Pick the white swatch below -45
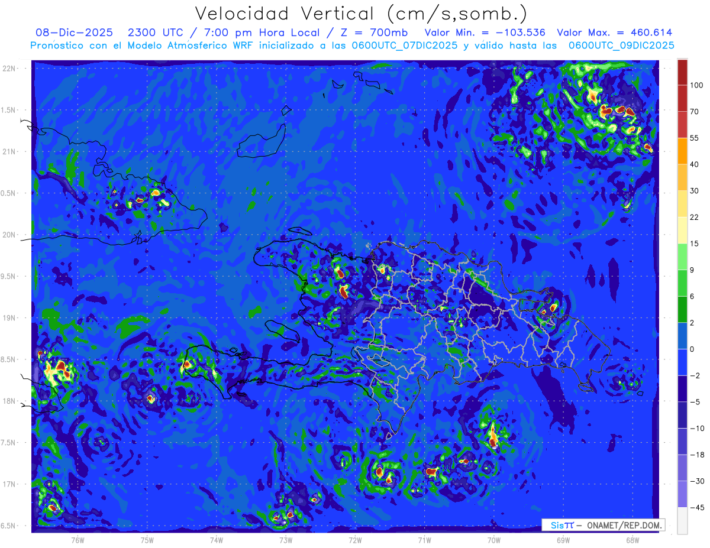The height and width of the screenshot is (548, 710). (x=682, y=521)
